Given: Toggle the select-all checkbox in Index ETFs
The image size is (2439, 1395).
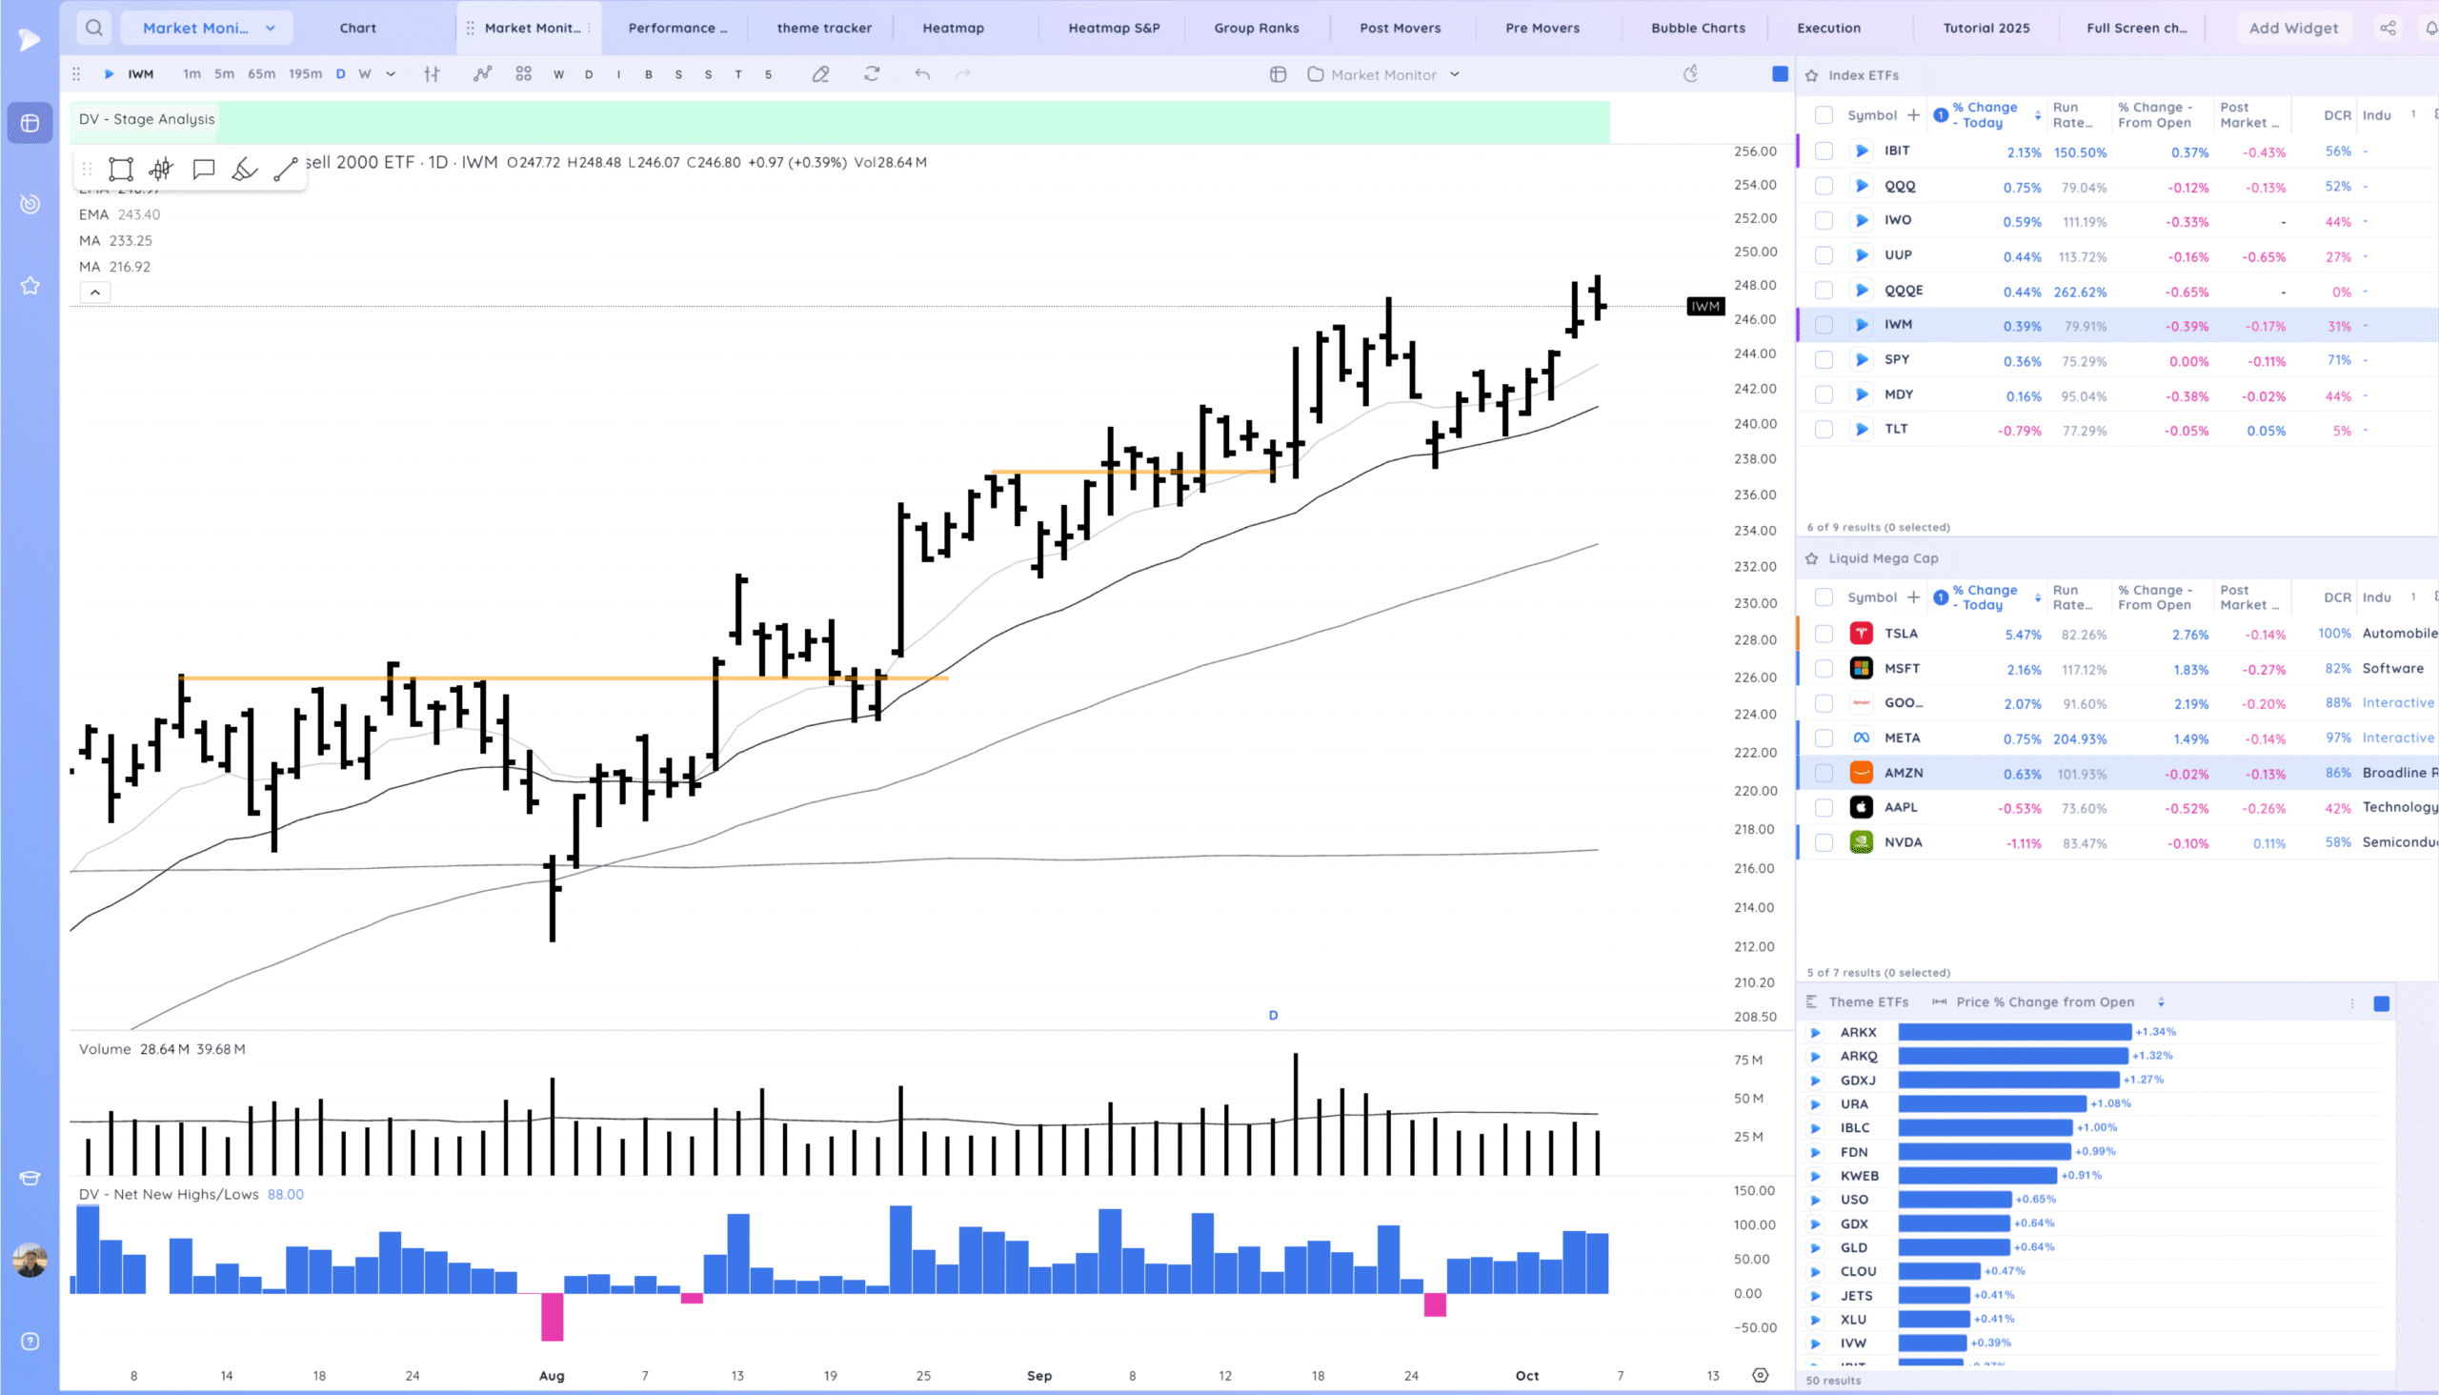Looking at the screenshot, I should (x=1824, y=115).
